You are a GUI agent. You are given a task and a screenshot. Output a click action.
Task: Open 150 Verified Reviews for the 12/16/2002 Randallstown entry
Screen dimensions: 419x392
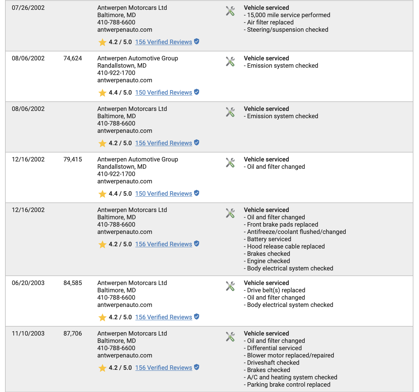pos(164,193)
